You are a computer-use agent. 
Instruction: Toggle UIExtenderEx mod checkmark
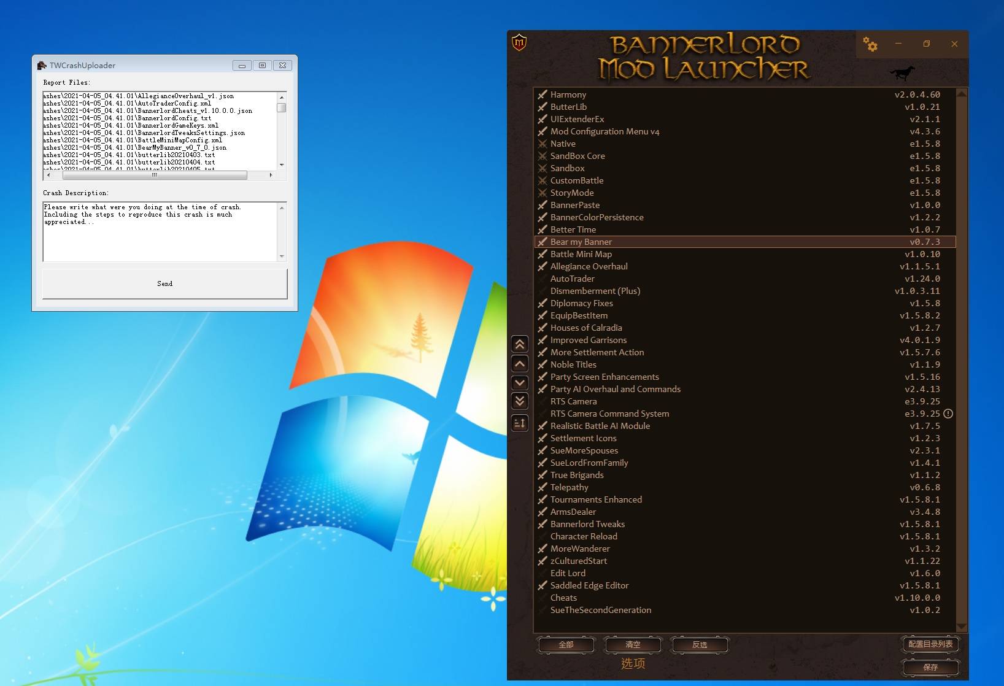click(x=543, y=119)
